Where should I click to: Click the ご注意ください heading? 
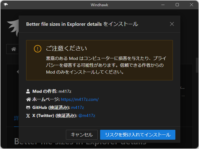(66, 48)
